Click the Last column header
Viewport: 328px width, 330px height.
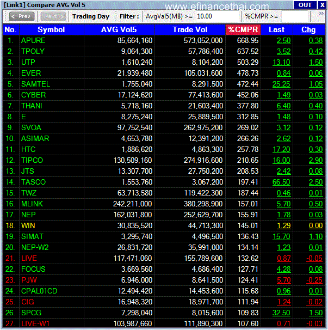(277, 29)
